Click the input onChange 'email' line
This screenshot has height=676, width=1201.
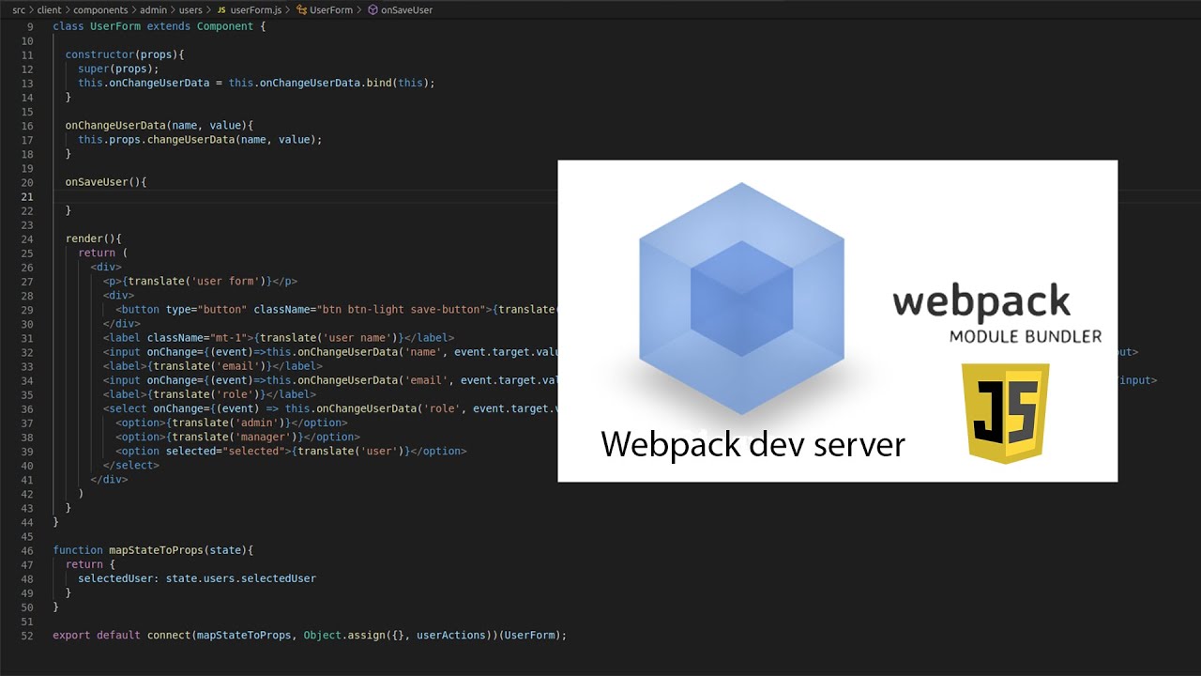click(330, 380)
